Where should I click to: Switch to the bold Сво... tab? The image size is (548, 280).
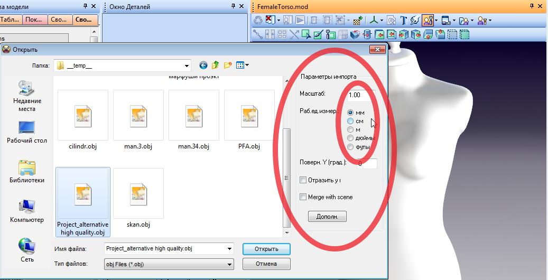85,20
